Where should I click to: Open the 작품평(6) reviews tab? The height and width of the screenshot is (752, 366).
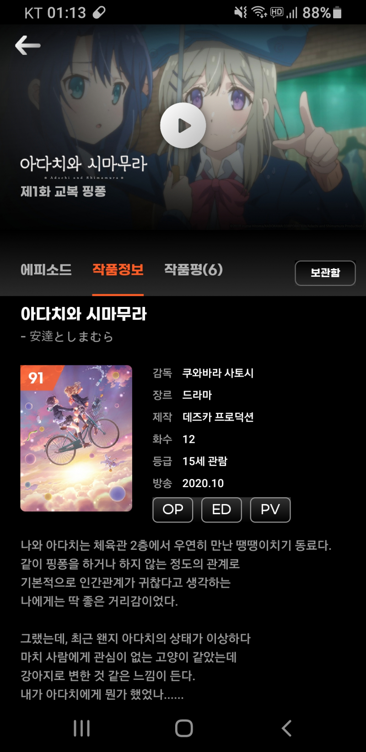click(194, 269)
